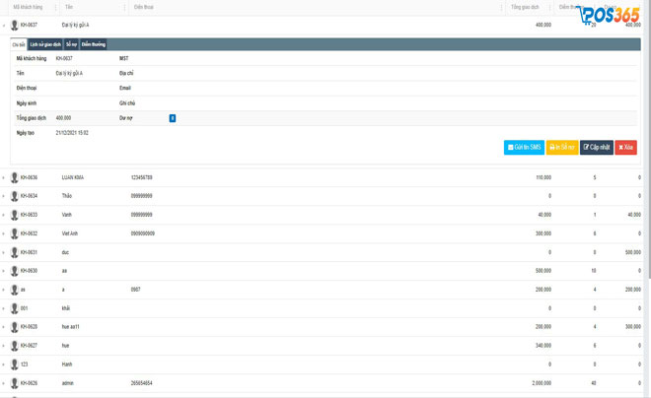Click the avatar icon in the Hanh row

pyautogui.click(x=15, y=365)
